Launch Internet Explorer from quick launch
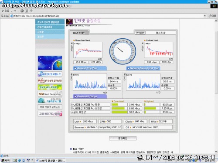The width and height of the screenshot is (218, 163). (20, 160)
